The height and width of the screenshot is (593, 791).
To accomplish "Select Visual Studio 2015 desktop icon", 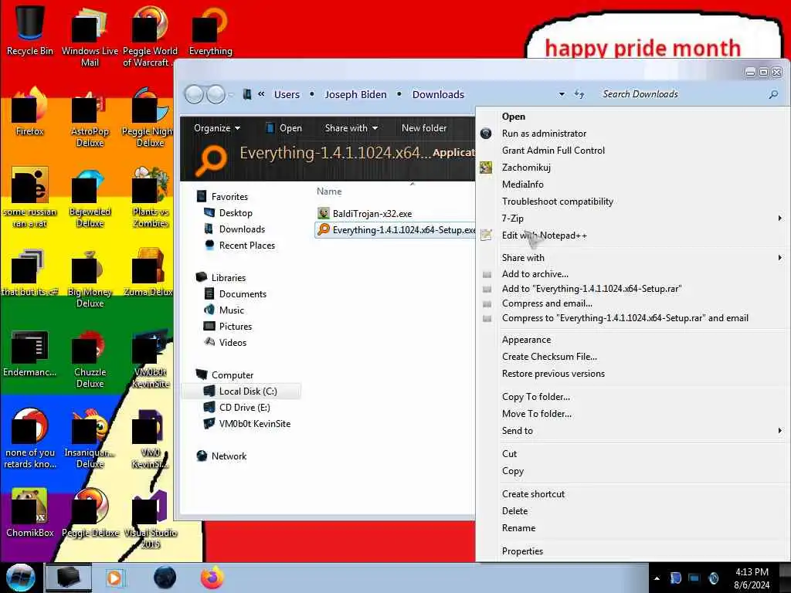I will [x=151, y=520].
